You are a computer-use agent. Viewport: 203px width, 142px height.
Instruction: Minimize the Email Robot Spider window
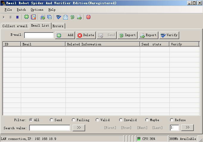189,3
